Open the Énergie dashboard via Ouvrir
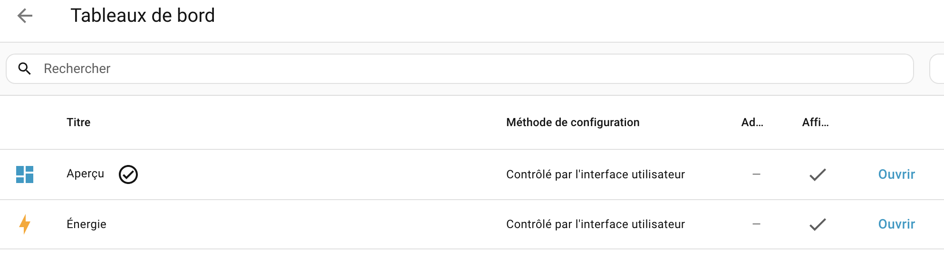944x257 pixels. (896, 224)
